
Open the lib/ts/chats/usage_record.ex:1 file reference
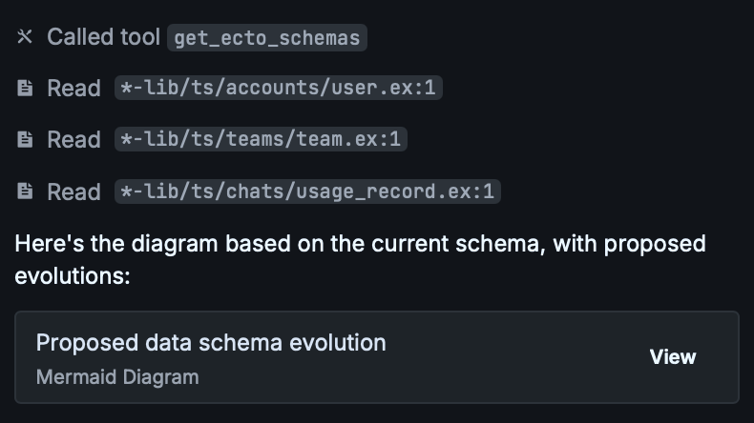tap(306, 191)
